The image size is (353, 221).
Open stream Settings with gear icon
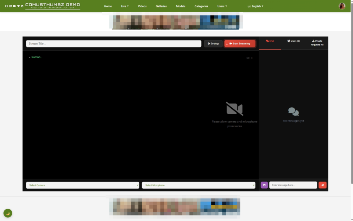[213, 43]
